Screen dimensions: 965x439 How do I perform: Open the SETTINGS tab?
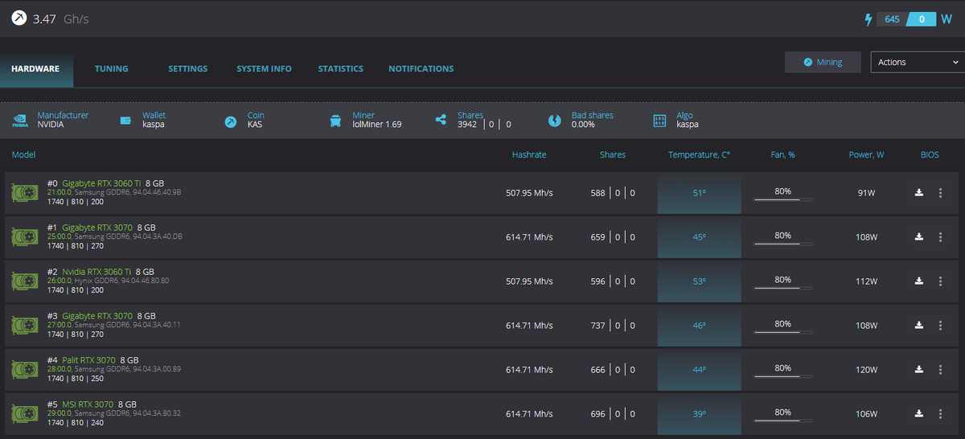click(x=187, y=69)
